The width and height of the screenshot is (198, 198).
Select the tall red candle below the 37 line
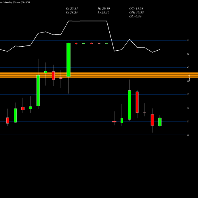[137, 102]
